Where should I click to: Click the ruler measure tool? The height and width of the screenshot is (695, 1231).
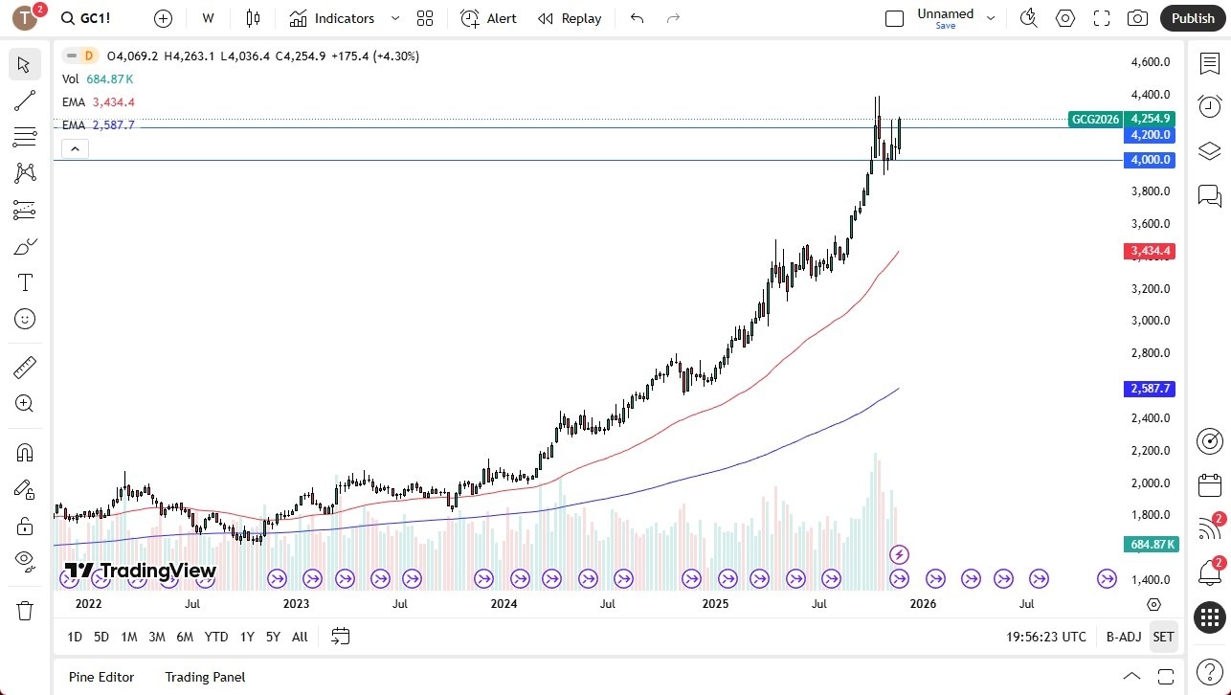point(25,367)
